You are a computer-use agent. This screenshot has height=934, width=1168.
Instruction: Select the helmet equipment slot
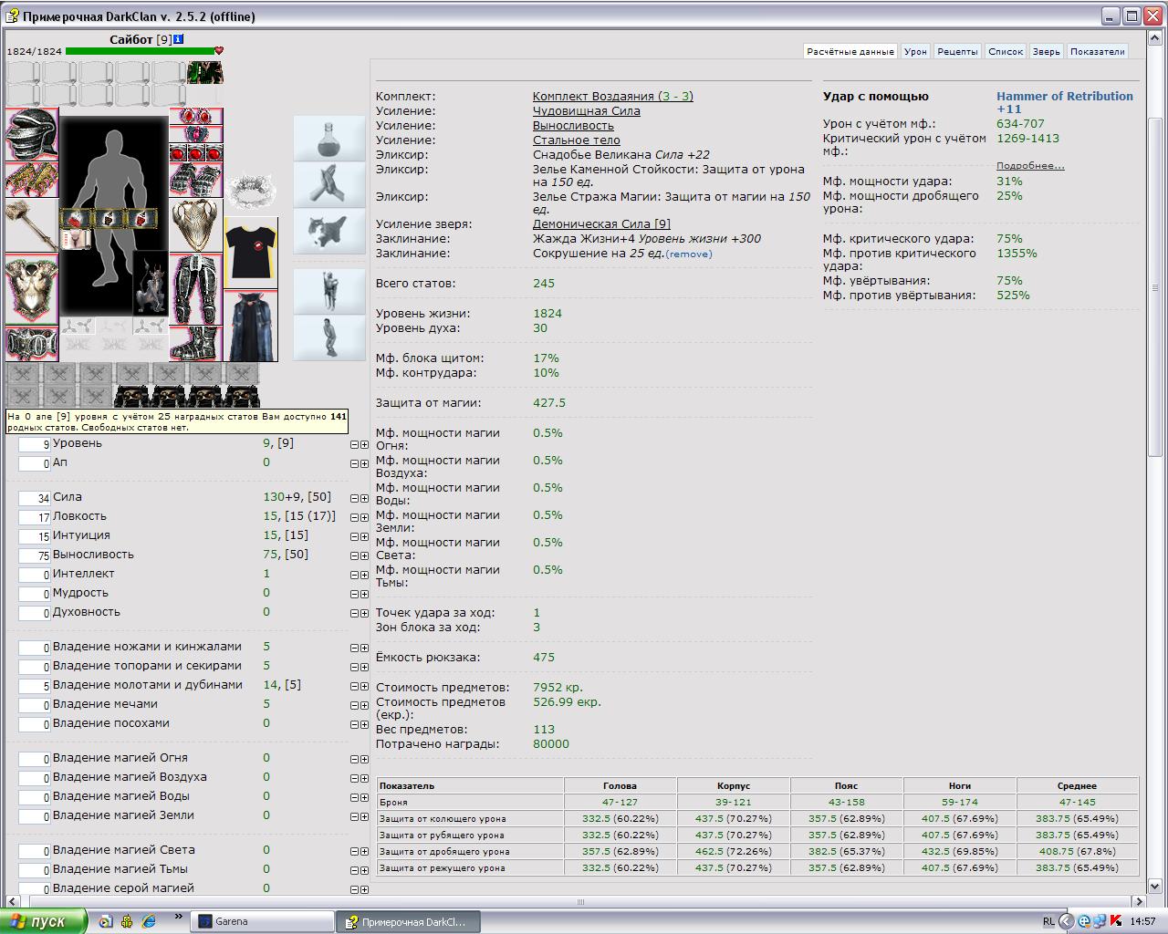coord(32,134)
